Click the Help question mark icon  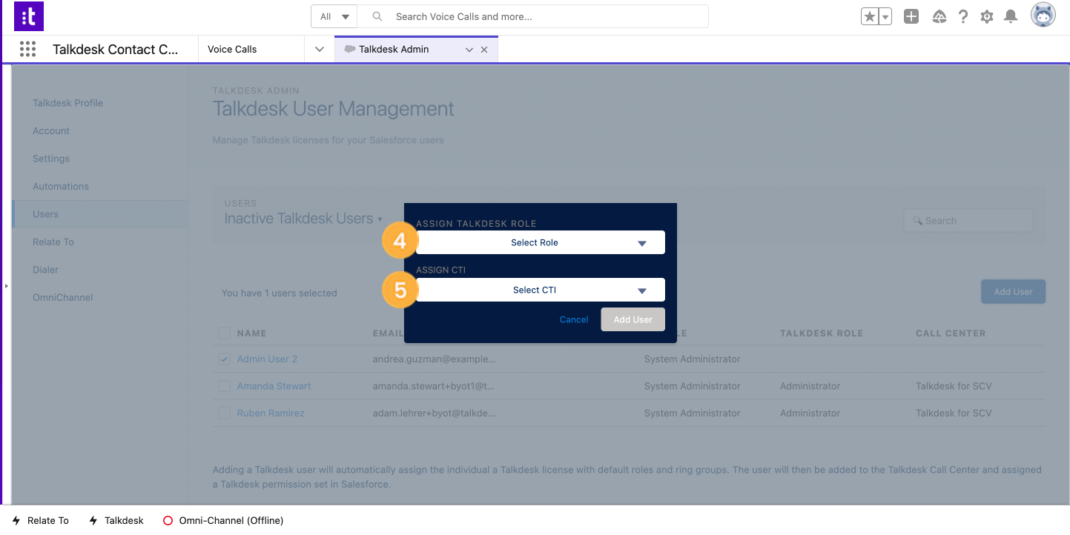point(962,16)
